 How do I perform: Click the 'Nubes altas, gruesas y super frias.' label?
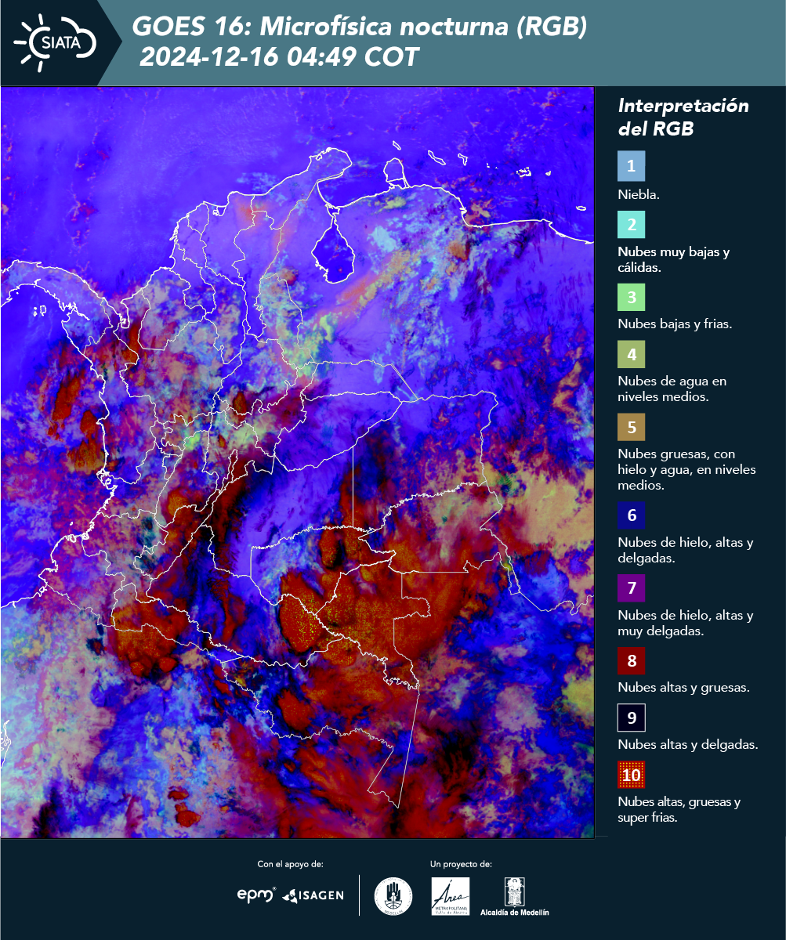(x=679, y=810)
